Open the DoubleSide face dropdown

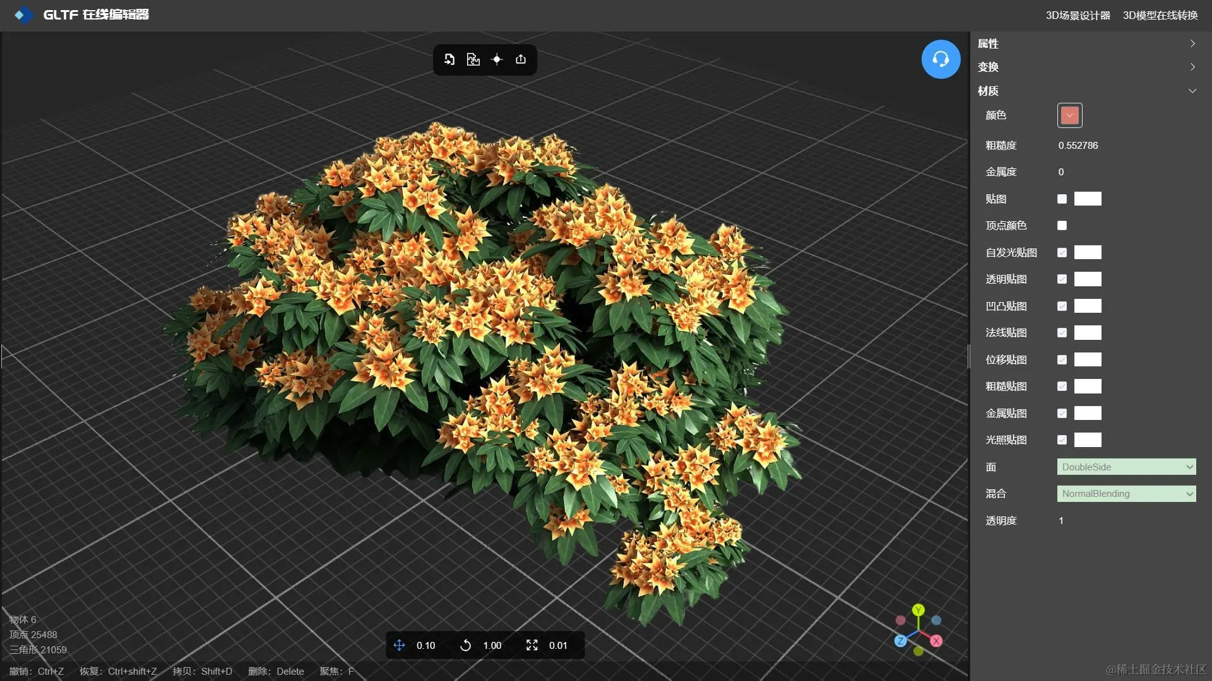coord(1126,467)
